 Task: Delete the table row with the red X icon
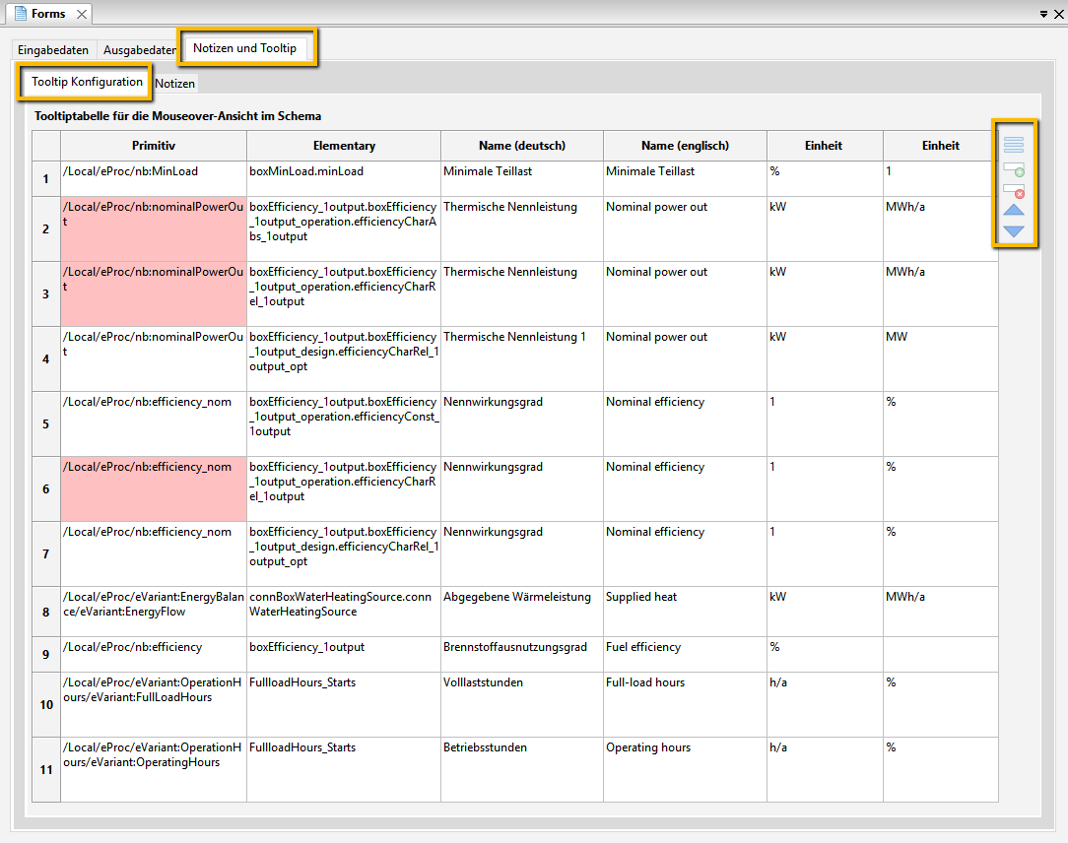coord(1014,191)
